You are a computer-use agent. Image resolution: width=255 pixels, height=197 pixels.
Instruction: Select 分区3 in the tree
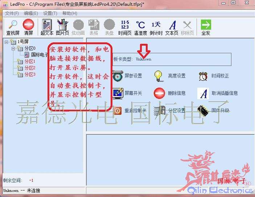[30, 74]
